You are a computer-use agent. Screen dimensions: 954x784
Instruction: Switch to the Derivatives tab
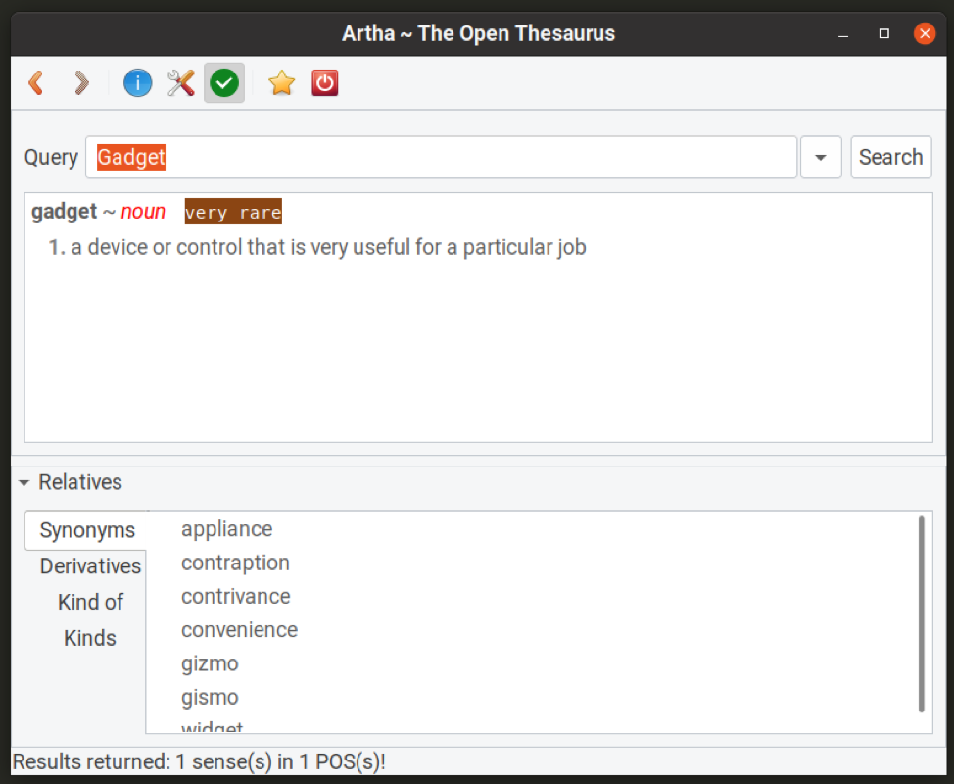coord(90,566)
